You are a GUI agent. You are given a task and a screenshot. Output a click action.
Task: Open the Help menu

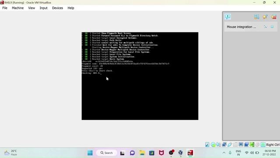click(71, 8)
